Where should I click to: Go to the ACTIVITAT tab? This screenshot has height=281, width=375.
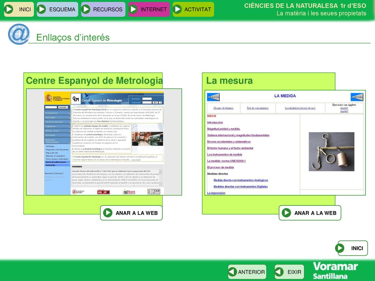click(193, 9)
